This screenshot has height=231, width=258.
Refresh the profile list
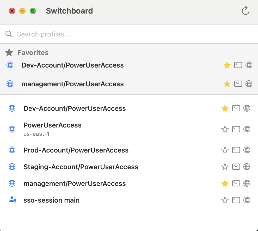coord(245,11)
